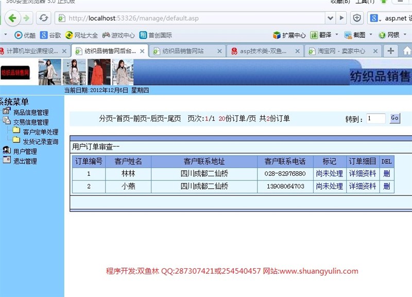Click the 客户定单处理 folder icon

(x=16, y=130)
